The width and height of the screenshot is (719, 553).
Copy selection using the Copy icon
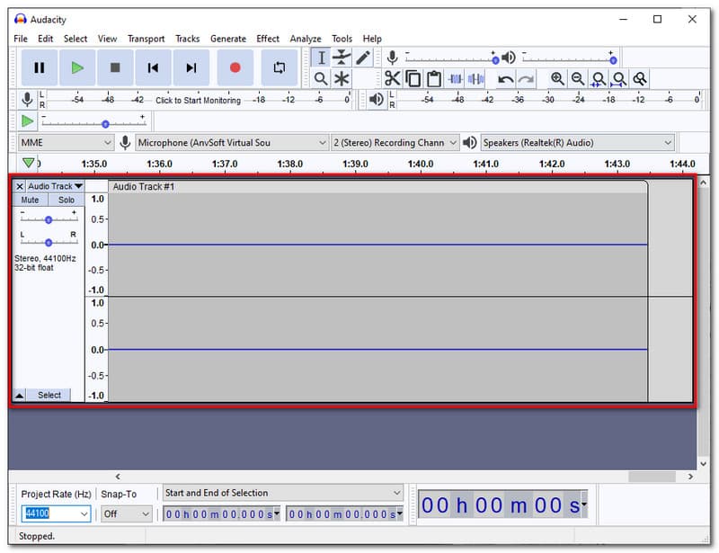pyautogui.click(x=413, y=79)
